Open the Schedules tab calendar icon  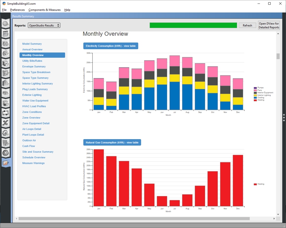click(x=5, y=34)
